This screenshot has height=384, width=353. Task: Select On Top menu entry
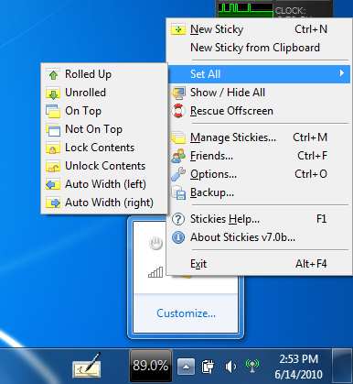tap(104, 111)
